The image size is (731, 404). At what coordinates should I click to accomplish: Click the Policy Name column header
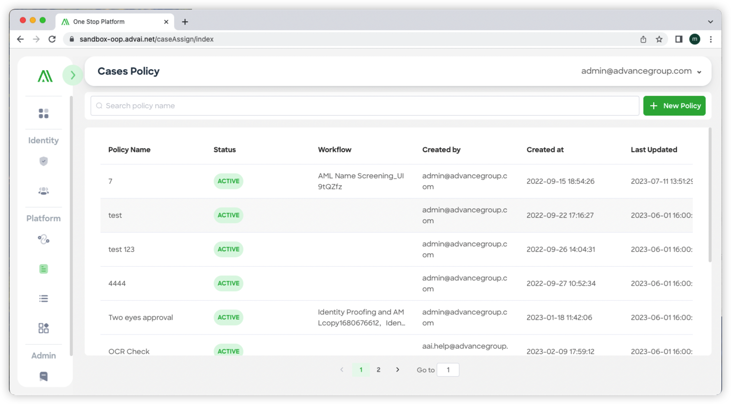130,150
